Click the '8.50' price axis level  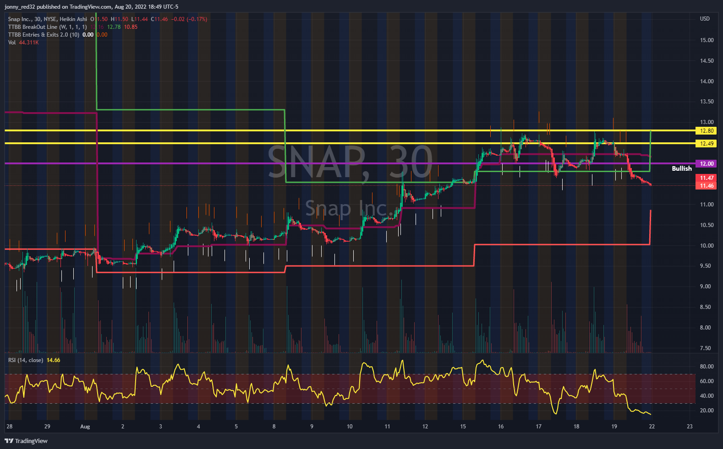pyautogui.click(x=706, y=307)
